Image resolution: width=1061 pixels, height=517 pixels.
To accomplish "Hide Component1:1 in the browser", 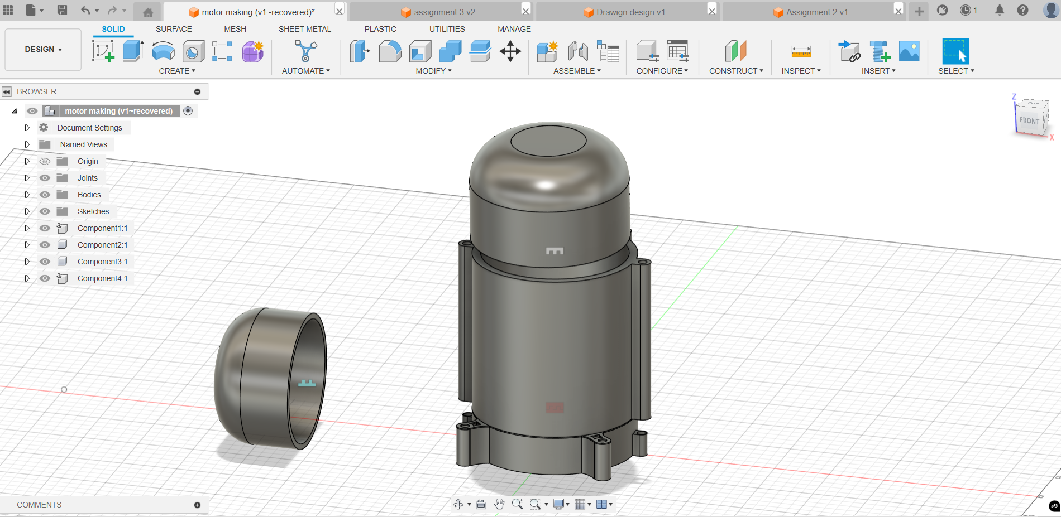I will click(45, 228).
